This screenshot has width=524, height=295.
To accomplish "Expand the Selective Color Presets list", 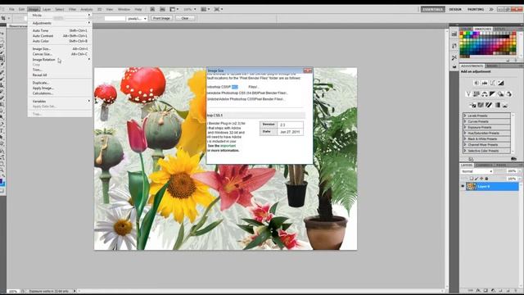I will click(x=465, y=151).
